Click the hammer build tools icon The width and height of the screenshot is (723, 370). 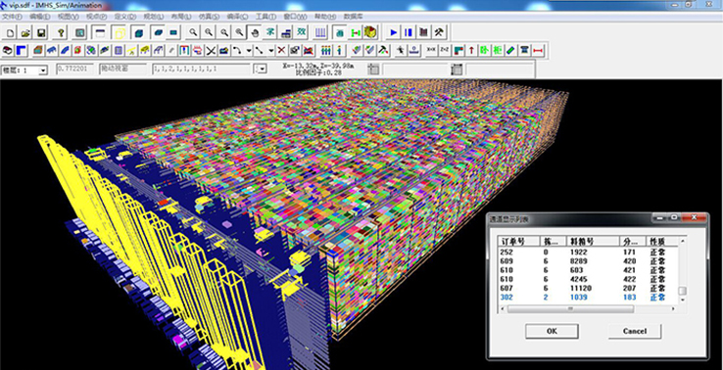440,32
